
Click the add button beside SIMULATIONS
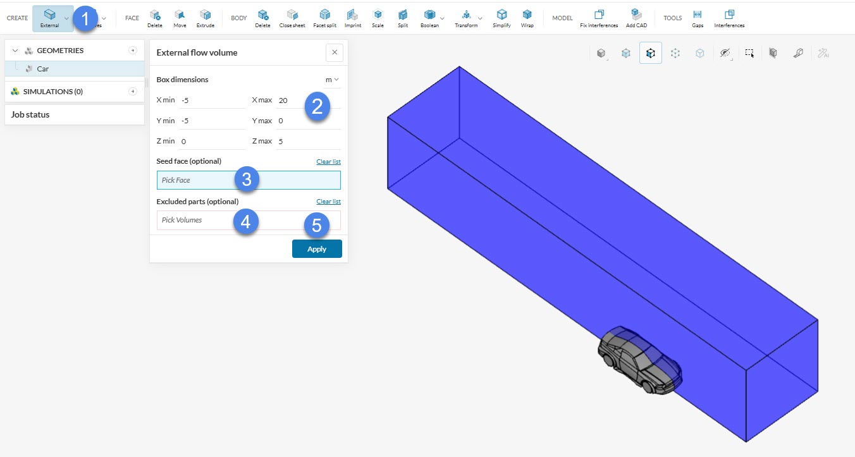tap(133, 92)
